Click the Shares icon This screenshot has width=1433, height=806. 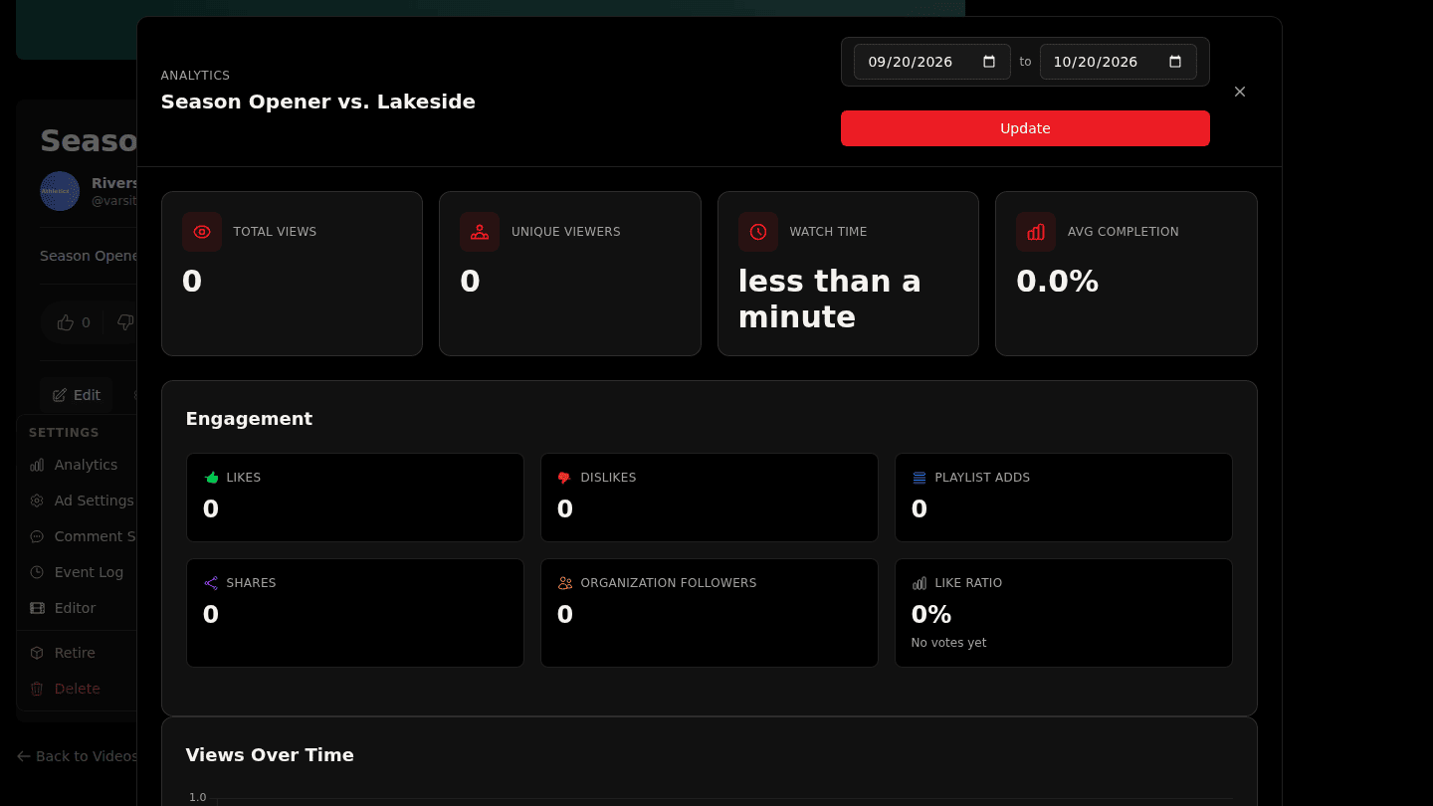pyautogui.click(x=211, y=583)
